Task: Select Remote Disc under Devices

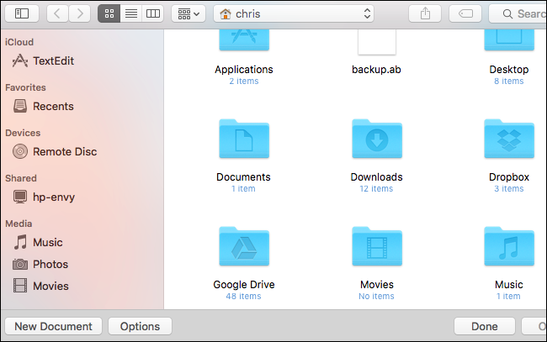Action: (64, 151)
